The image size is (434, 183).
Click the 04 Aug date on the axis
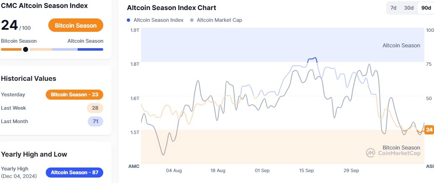point(174,170)
